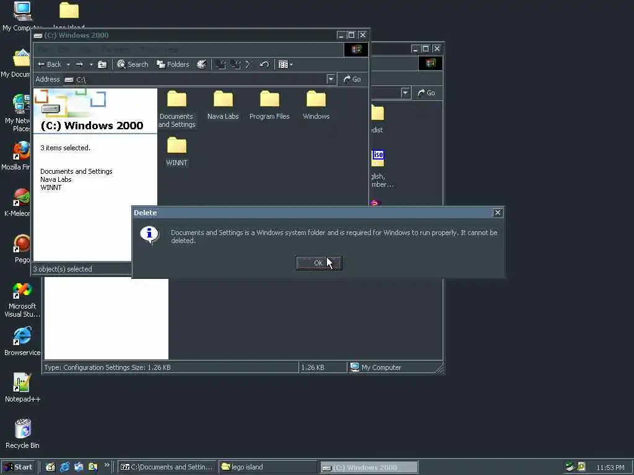The width and height of the screenshot is (634, 475).
Task: Launch the Notepad++ desktop shortcut
Action: tap(22, 383)
